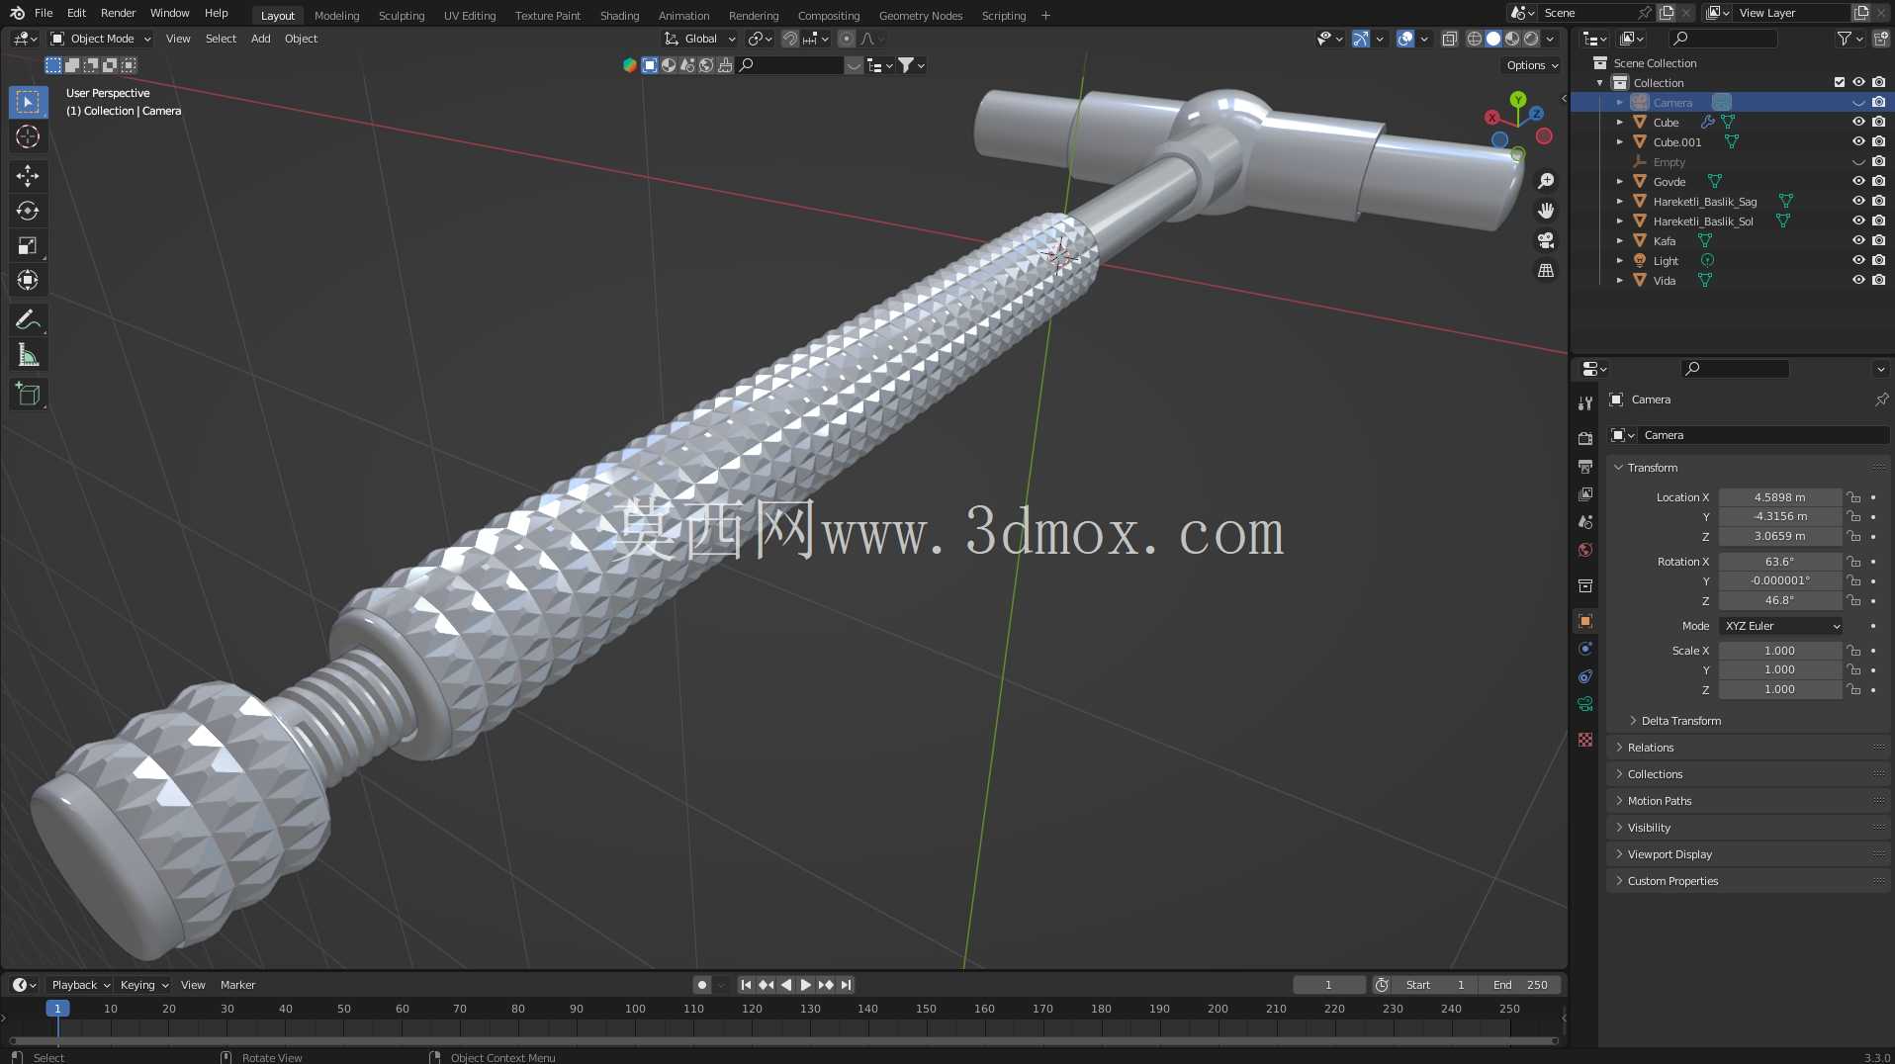The width and height of the screenshot is (1895, 1064).
Task: Hide the Cube object in viewport
Action: 1858,122
